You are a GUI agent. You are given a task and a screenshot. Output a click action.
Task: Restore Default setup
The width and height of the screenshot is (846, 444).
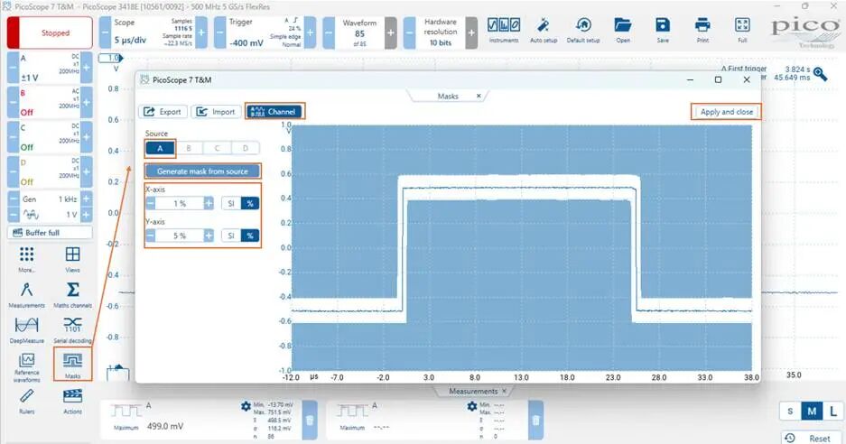coord(583,30)
